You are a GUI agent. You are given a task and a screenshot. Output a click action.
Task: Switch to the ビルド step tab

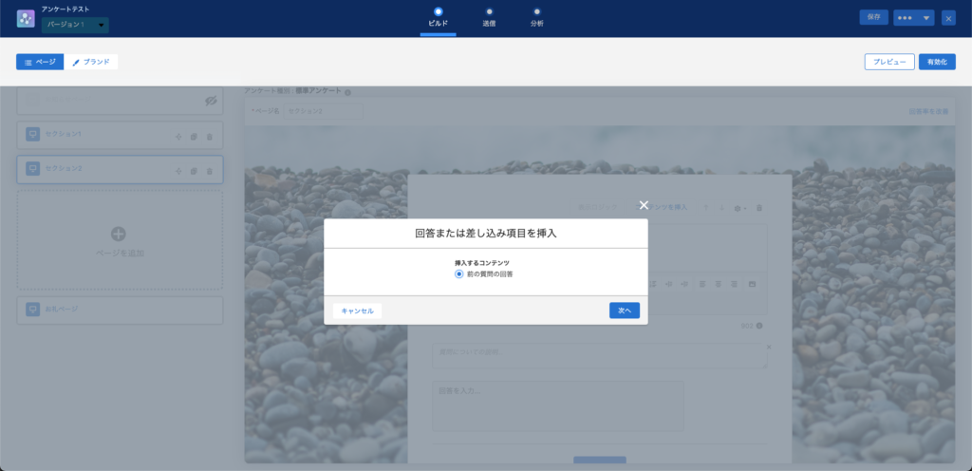439,18
